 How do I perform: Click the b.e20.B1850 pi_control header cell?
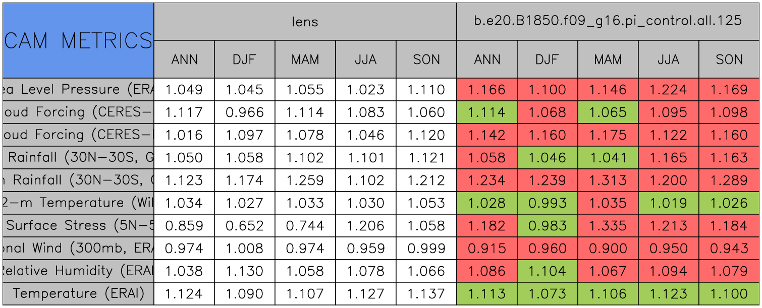pos(608,22)
